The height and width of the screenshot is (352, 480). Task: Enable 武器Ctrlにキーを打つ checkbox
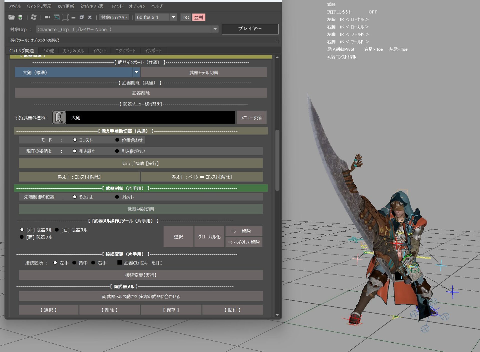[x=119, y=262]
